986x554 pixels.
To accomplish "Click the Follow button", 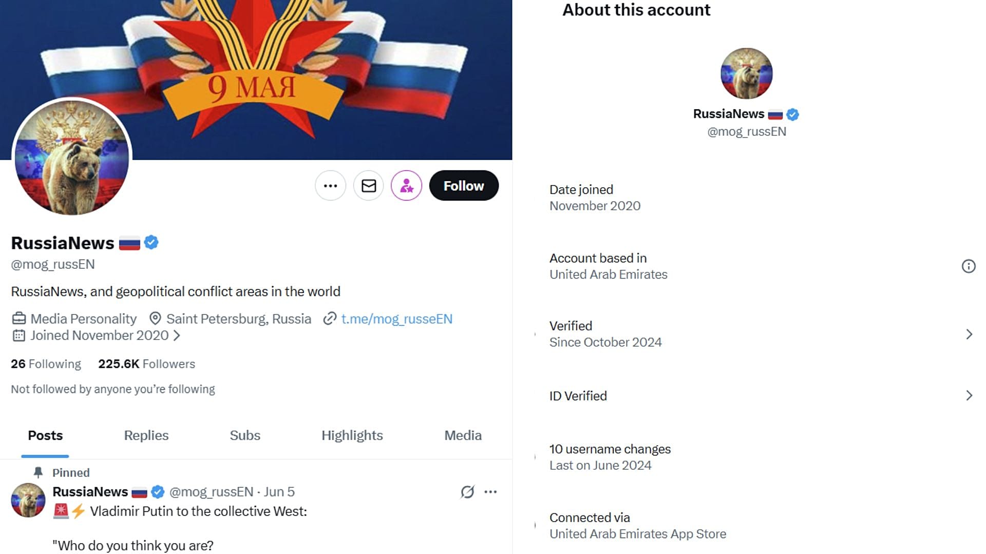I will point(463,186).
